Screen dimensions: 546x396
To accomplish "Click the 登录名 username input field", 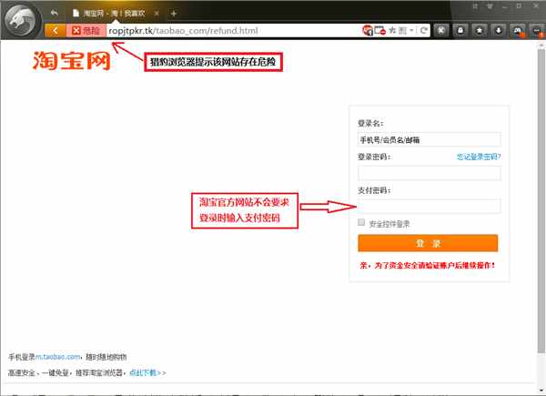I will point(429,140).
